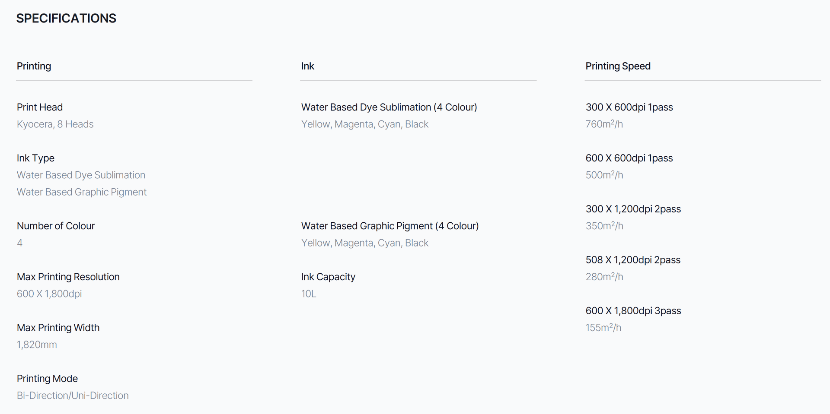Click the Kyocera, 8 Heads value
Screen dimensions: 830x414
point(55,124)
